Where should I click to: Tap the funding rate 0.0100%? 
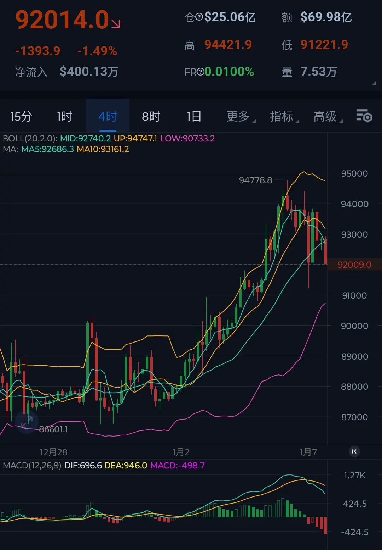click(x=229, y=72)
